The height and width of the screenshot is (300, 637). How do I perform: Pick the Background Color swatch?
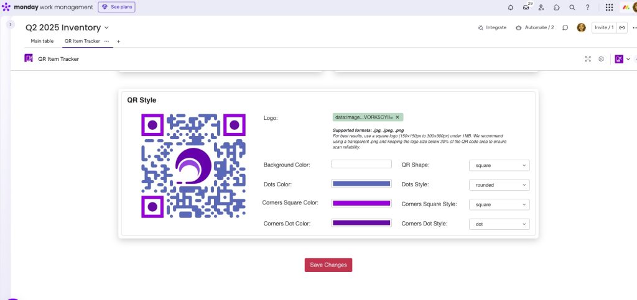[x=361, y=164]
